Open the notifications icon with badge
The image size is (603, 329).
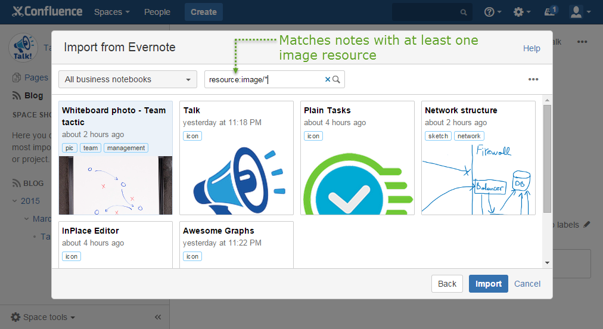551,11
